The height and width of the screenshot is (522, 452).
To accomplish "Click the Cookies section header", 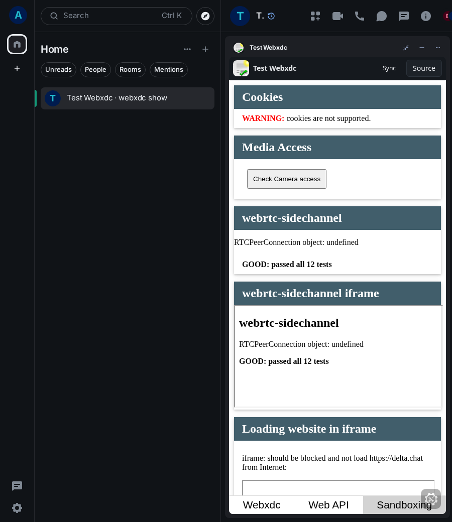I will pos(337,97).
